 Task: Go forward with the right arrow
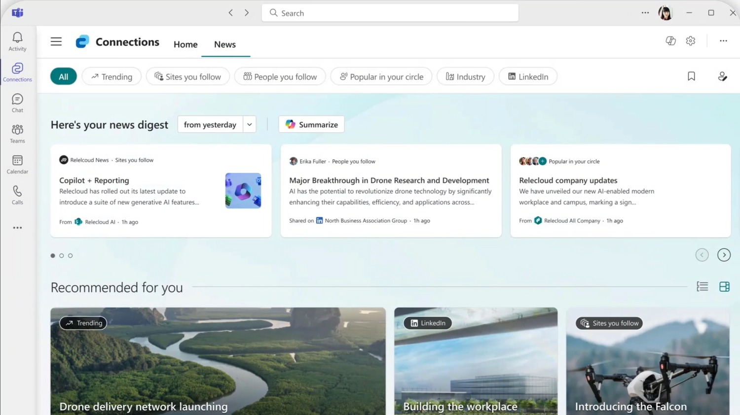[247, 13]
